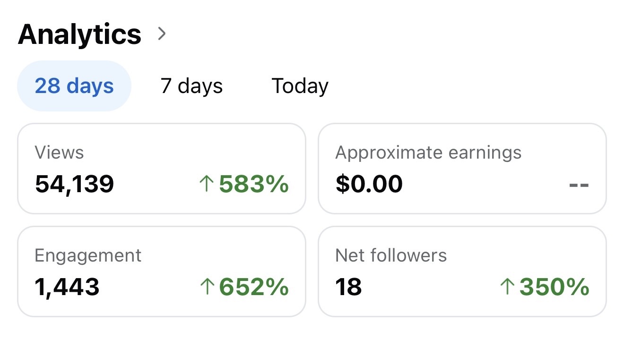Show Today's analytics tab

pyautogui.click(x=300, y=86)
